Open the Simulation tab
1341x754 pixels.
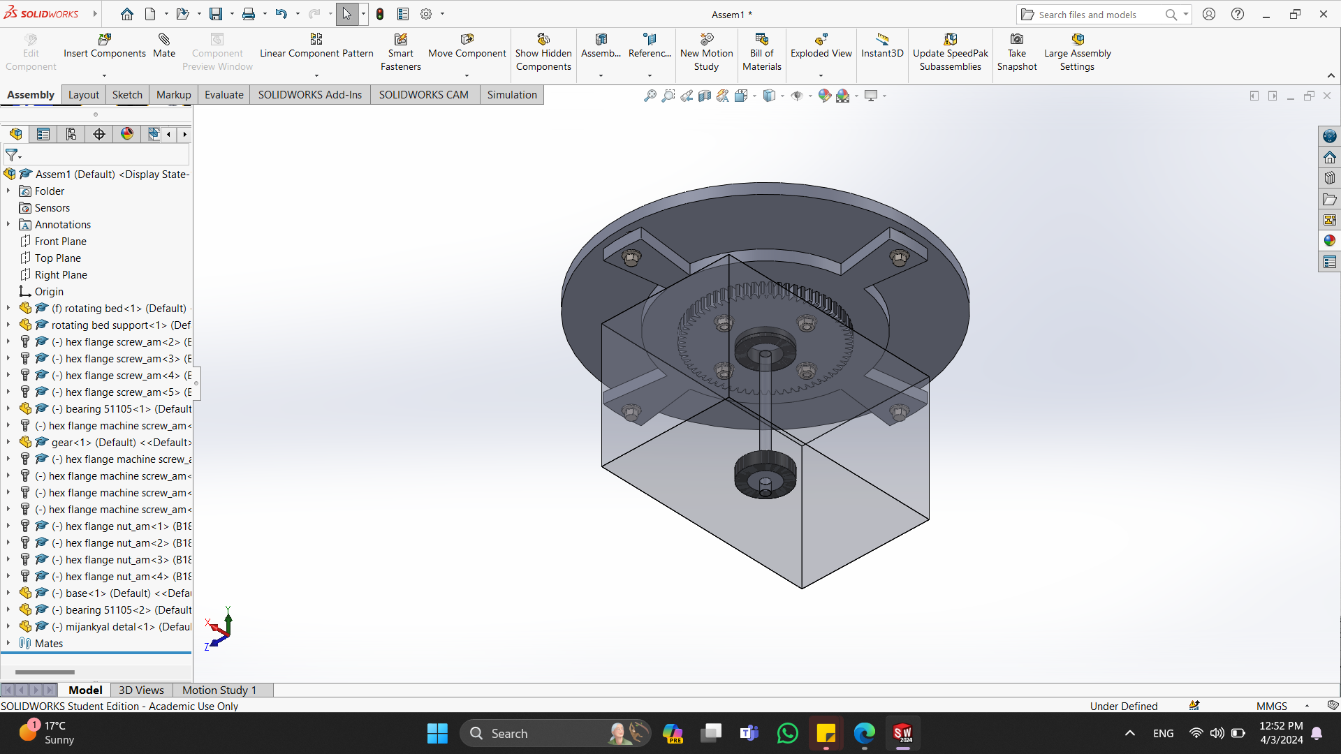click(512, 95)
